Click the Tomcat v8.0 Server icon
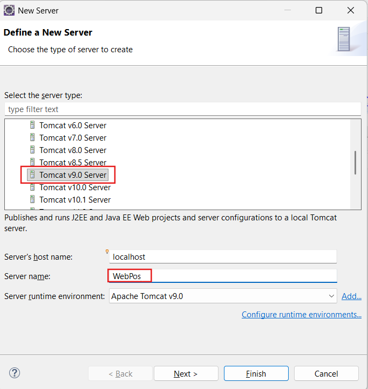368x389 pixels. (32, 150)
